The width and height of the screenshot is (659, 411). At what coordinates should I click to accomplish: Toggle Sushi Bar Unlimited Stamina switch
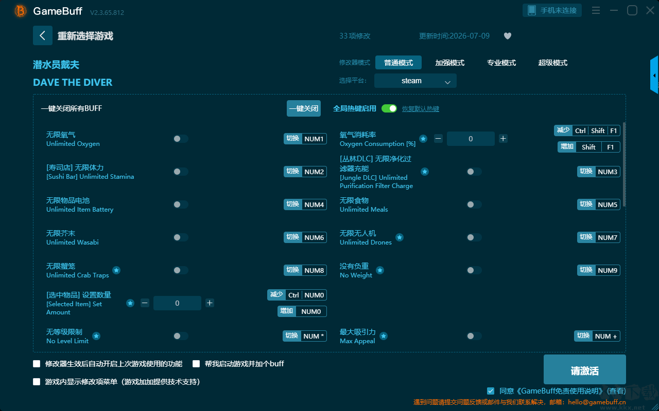coord(181,172)
